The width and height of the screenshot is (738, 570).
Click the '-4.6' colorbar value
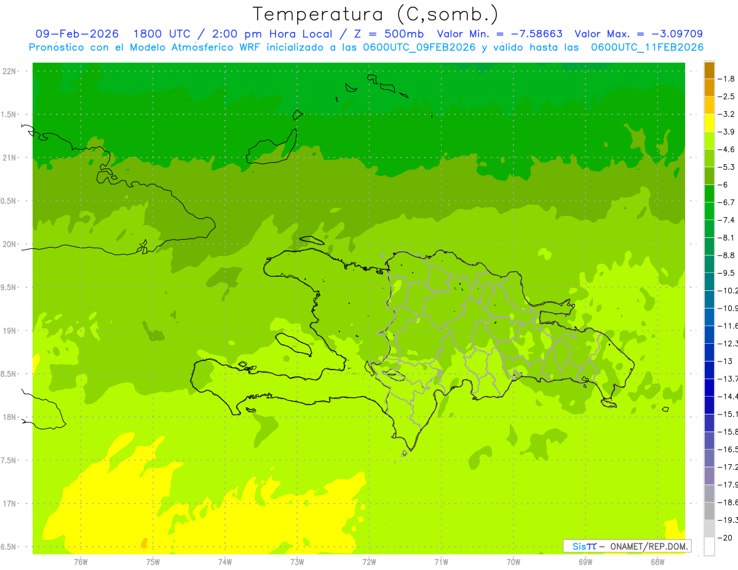pos(726,149)
